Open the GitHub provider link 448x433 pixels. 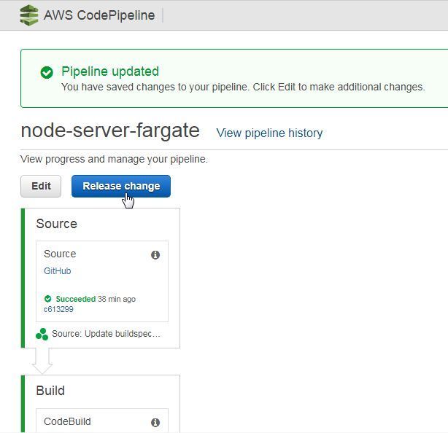click(x=58, y=271)
